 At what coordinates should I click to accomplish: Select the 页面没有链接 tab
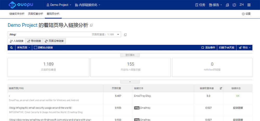(54, 41)
